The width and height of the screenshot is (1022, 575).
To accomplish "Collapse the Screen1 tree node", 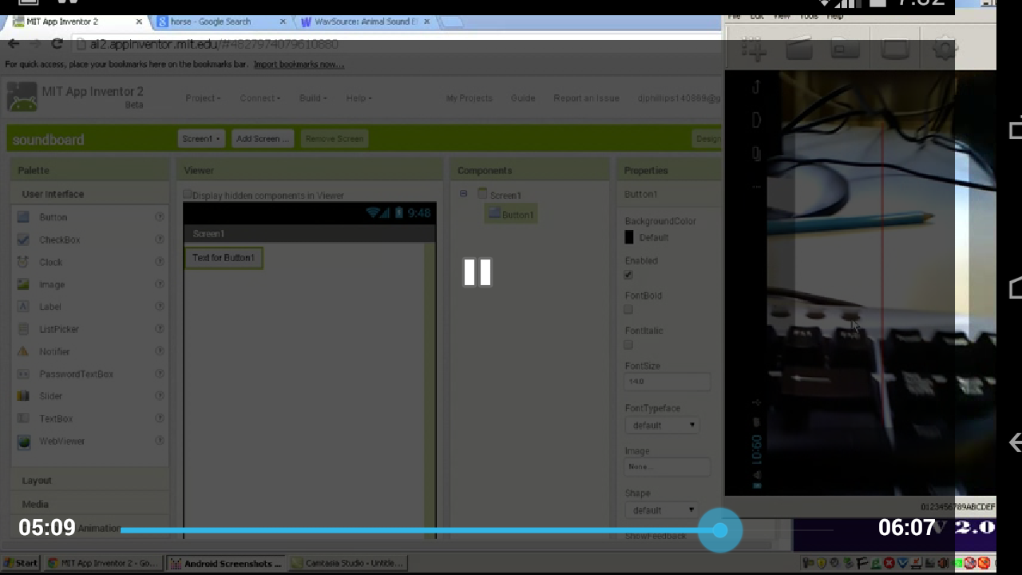I will (463, 194).
